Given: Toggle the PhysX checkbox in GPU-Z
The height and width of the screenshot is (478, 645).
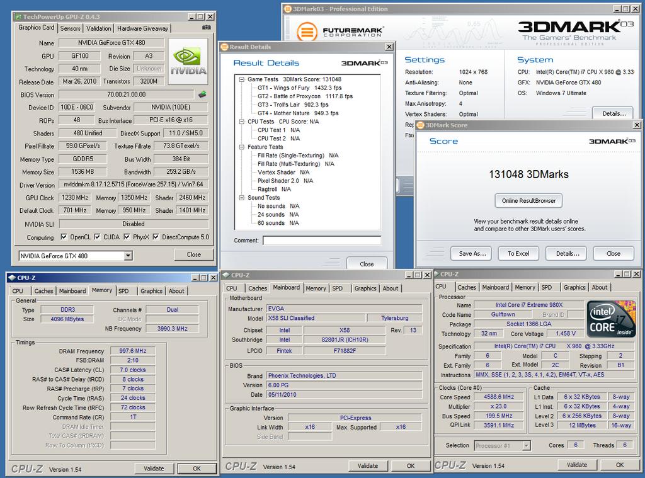Looking at the screenshot, I should 127,237.
